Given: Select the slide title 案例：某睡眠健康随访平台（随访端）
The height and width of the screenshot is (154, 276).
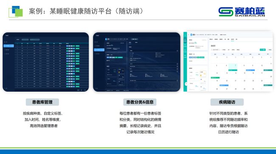Looking at the screenshot, I should point(86,11).
